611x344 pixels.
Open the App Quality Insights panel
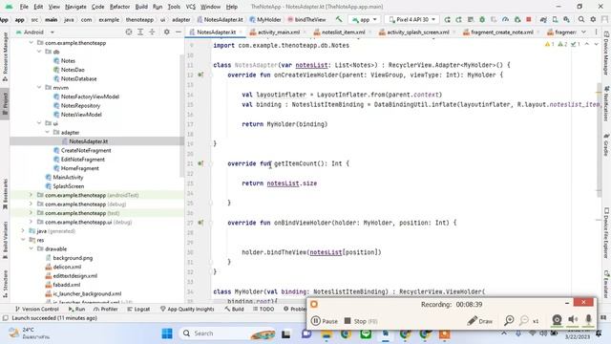(x=187, y=309)
